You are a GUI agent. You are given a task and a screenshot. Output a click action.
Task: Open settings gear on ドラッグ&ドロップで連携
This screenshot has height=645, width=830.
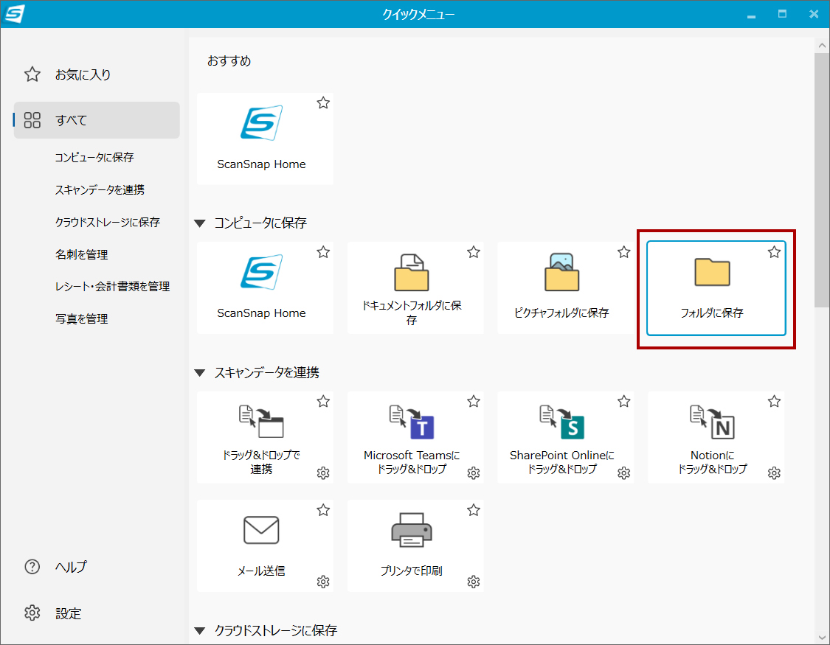pyautogui.click(x=323, y=473)
